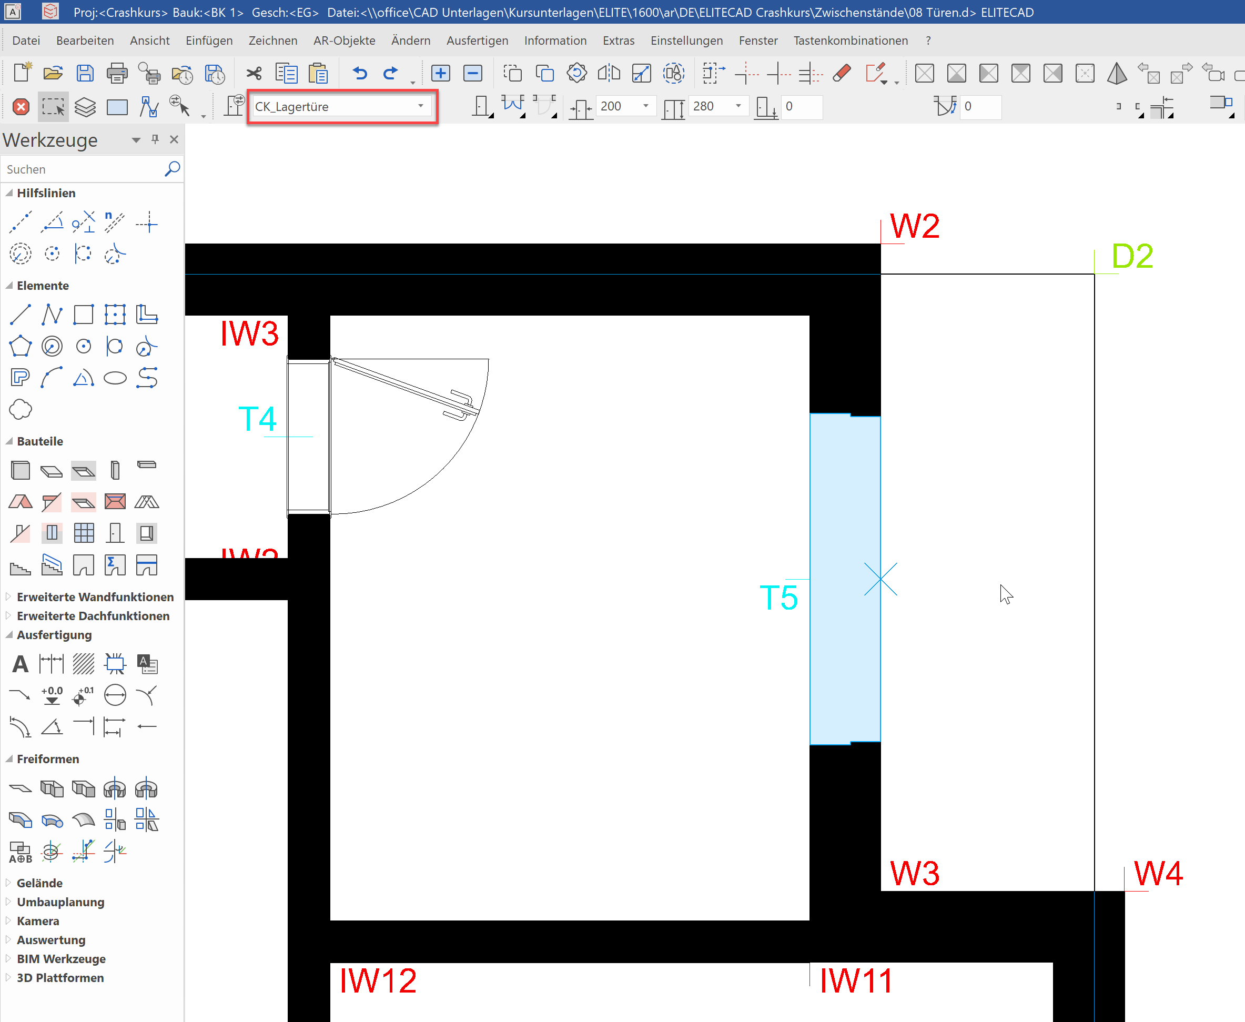Select the text A annotation tool

(21, 664)
